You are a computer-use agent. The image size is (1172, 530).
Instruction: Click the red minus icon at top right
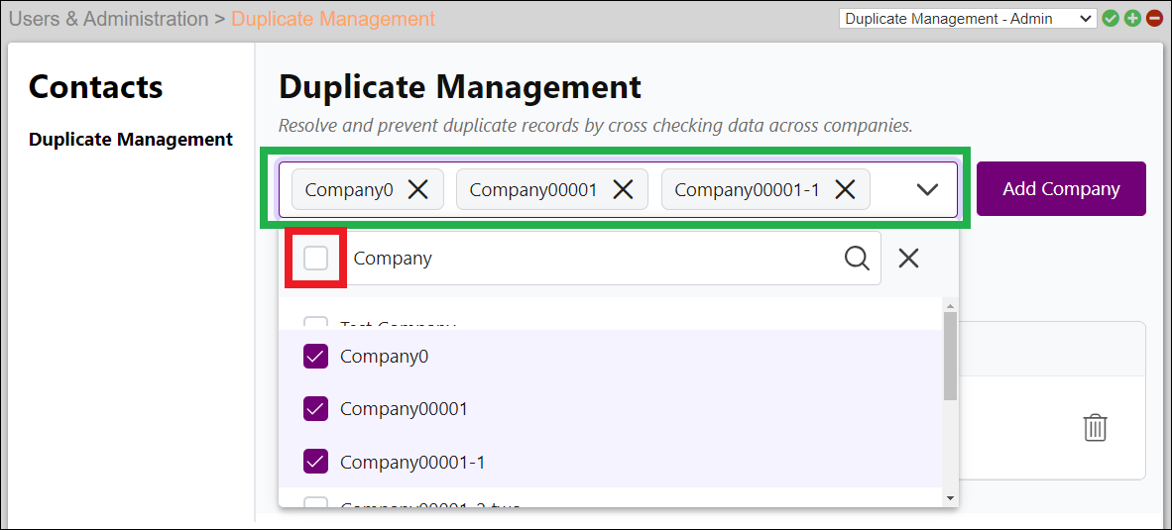click(x=1154, y=19)
